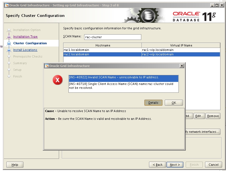
Task: Open Details in the error dialog
Action: [153, 103]
